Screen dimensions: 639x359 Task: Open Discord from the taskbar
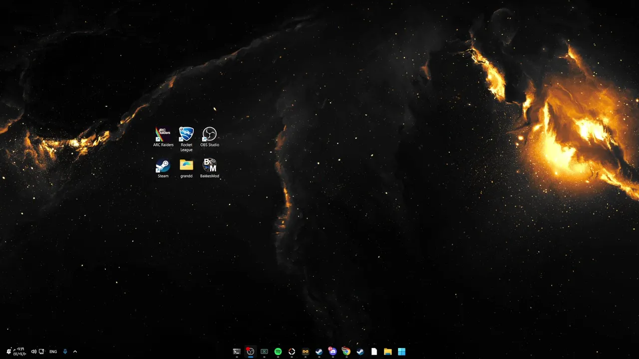tap(333, 352)
